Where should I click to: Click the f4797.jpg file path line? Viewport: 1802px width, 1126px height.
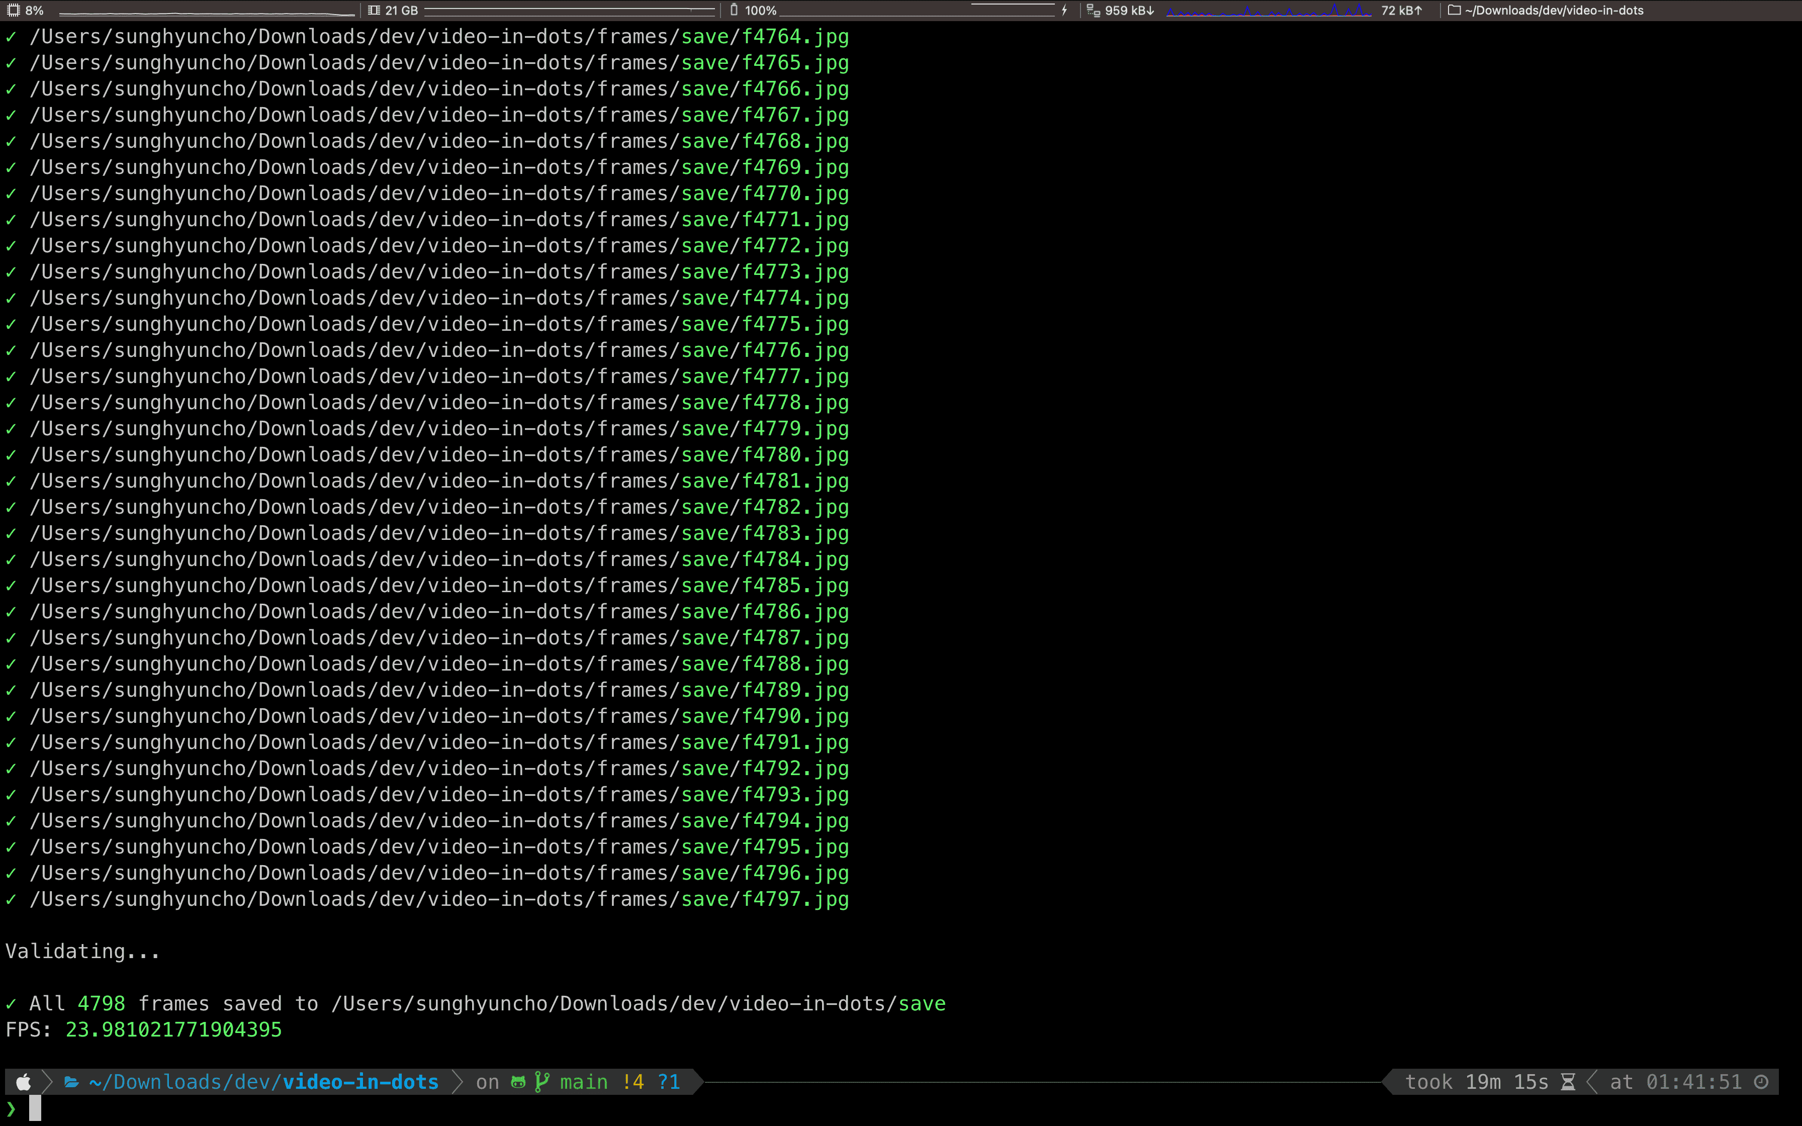point(439,900)
